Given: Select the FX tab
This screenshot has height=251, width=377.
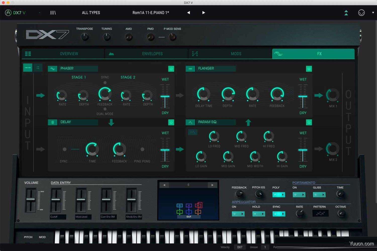Looking at the screenshot, I should tap(313, 54).
